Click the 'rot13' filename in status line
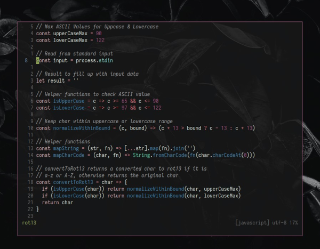 (29, 223)
